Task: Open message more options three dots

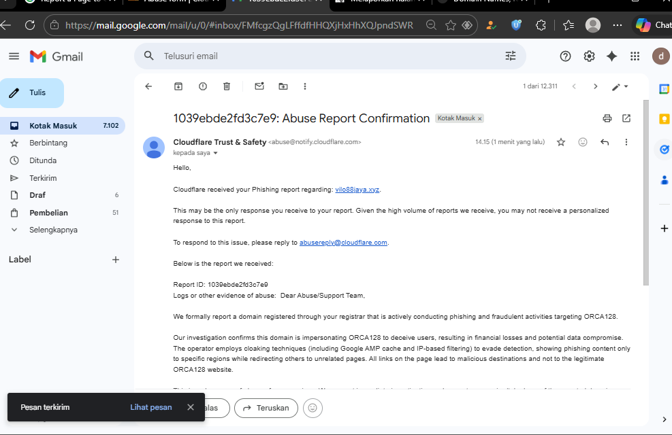Action: point(626,142)
